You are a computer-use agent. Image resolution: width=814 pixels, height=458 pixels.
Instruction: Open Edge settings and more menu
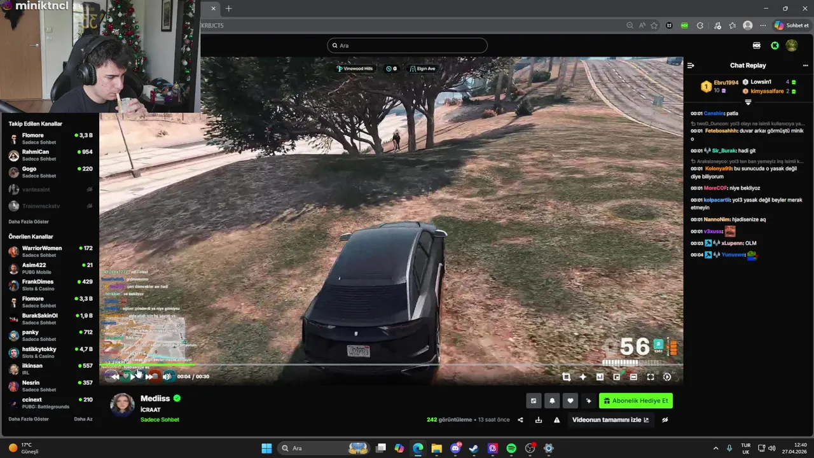point(762,25)
